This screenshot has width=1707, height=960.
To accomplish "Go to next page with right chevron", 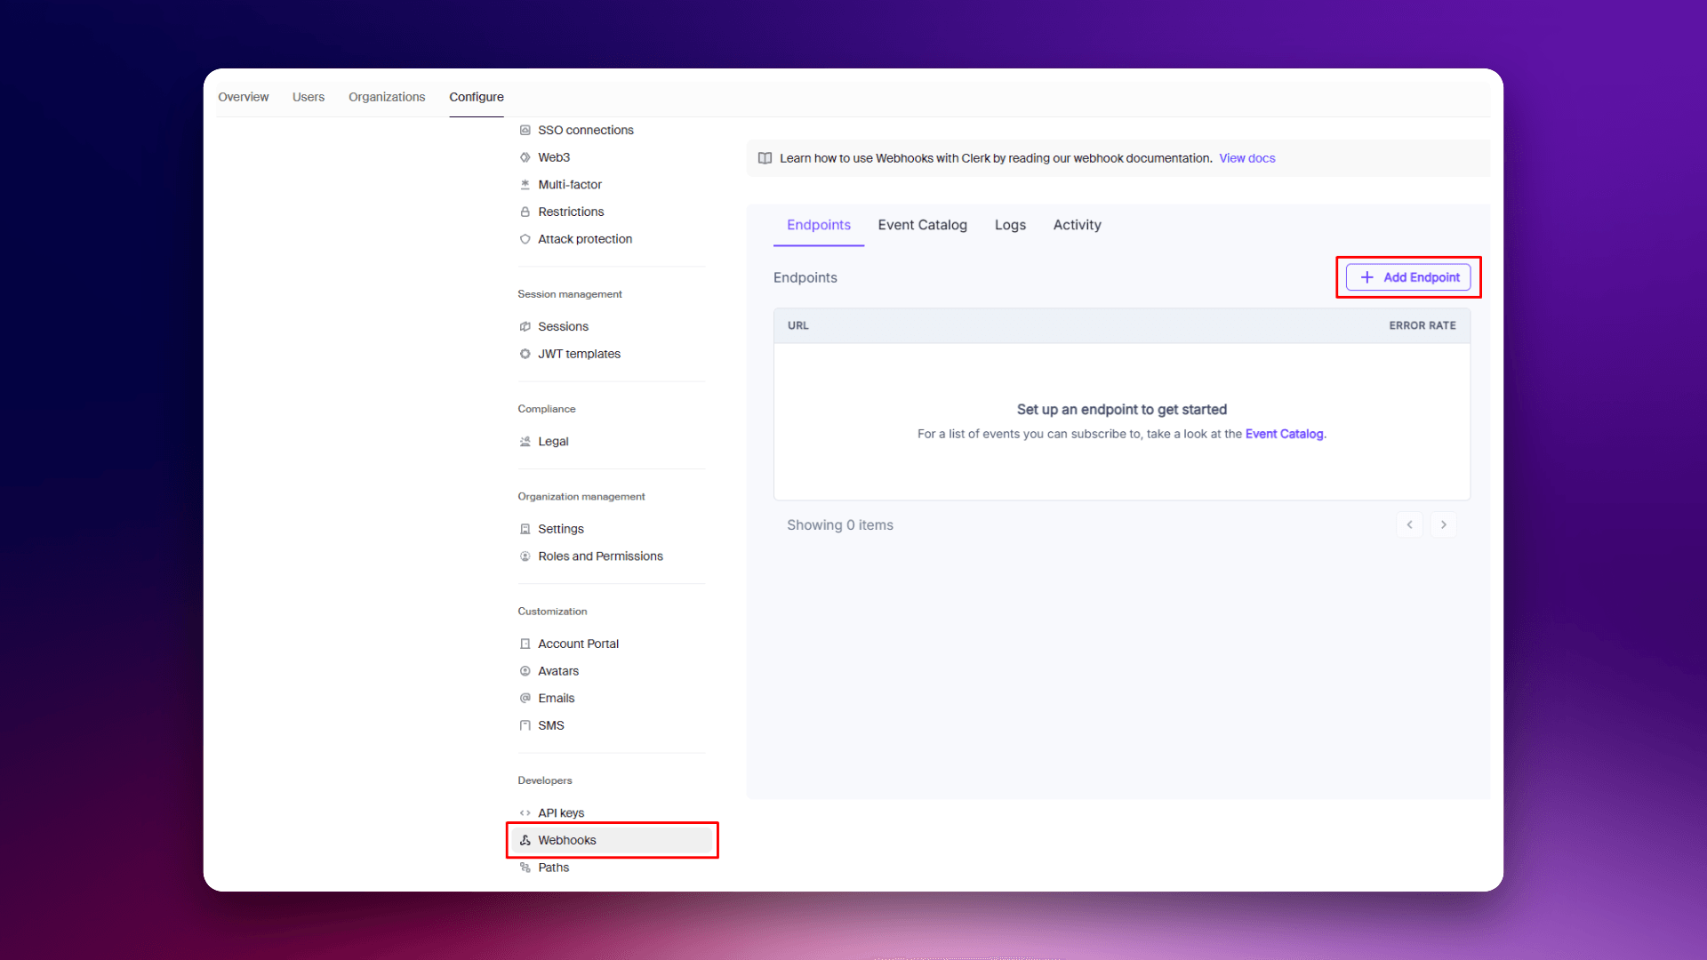I will 1444,525.
